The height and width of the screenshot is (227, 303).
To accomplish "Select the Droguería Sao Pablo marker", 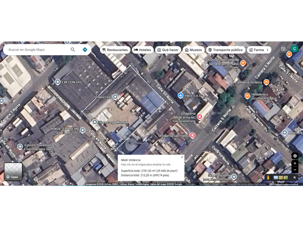I will pos(192,135).
